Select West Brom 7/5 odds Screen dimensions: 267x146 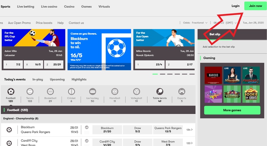click(x=168, y=142)
